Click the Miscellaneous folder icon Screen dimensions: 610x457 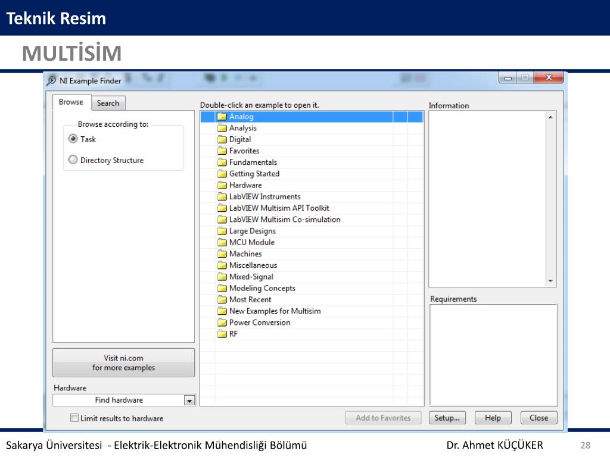pos(222,265)
